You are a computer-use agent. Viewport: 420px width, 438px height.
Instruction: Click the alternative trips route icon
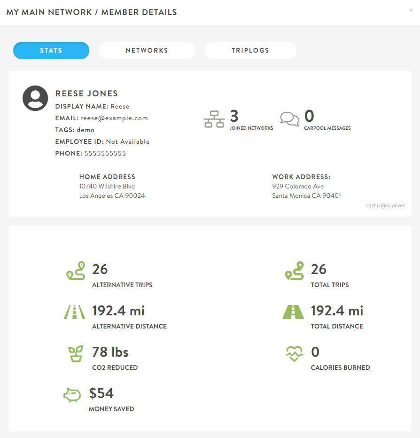[75, 271]
